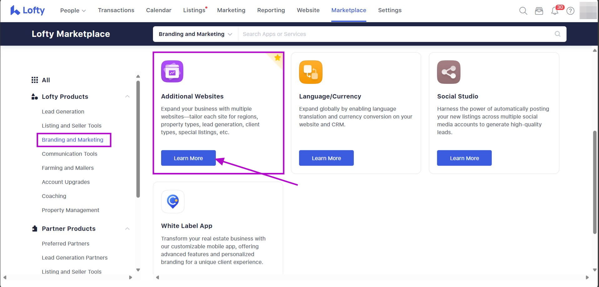The image size is (599, 287).
Task: Open the Branding and Marketing category dropdown
Action: coord(195,34)
